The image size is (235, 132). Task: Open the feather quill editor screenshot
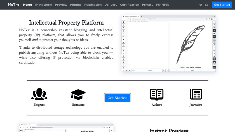point(169,43)
